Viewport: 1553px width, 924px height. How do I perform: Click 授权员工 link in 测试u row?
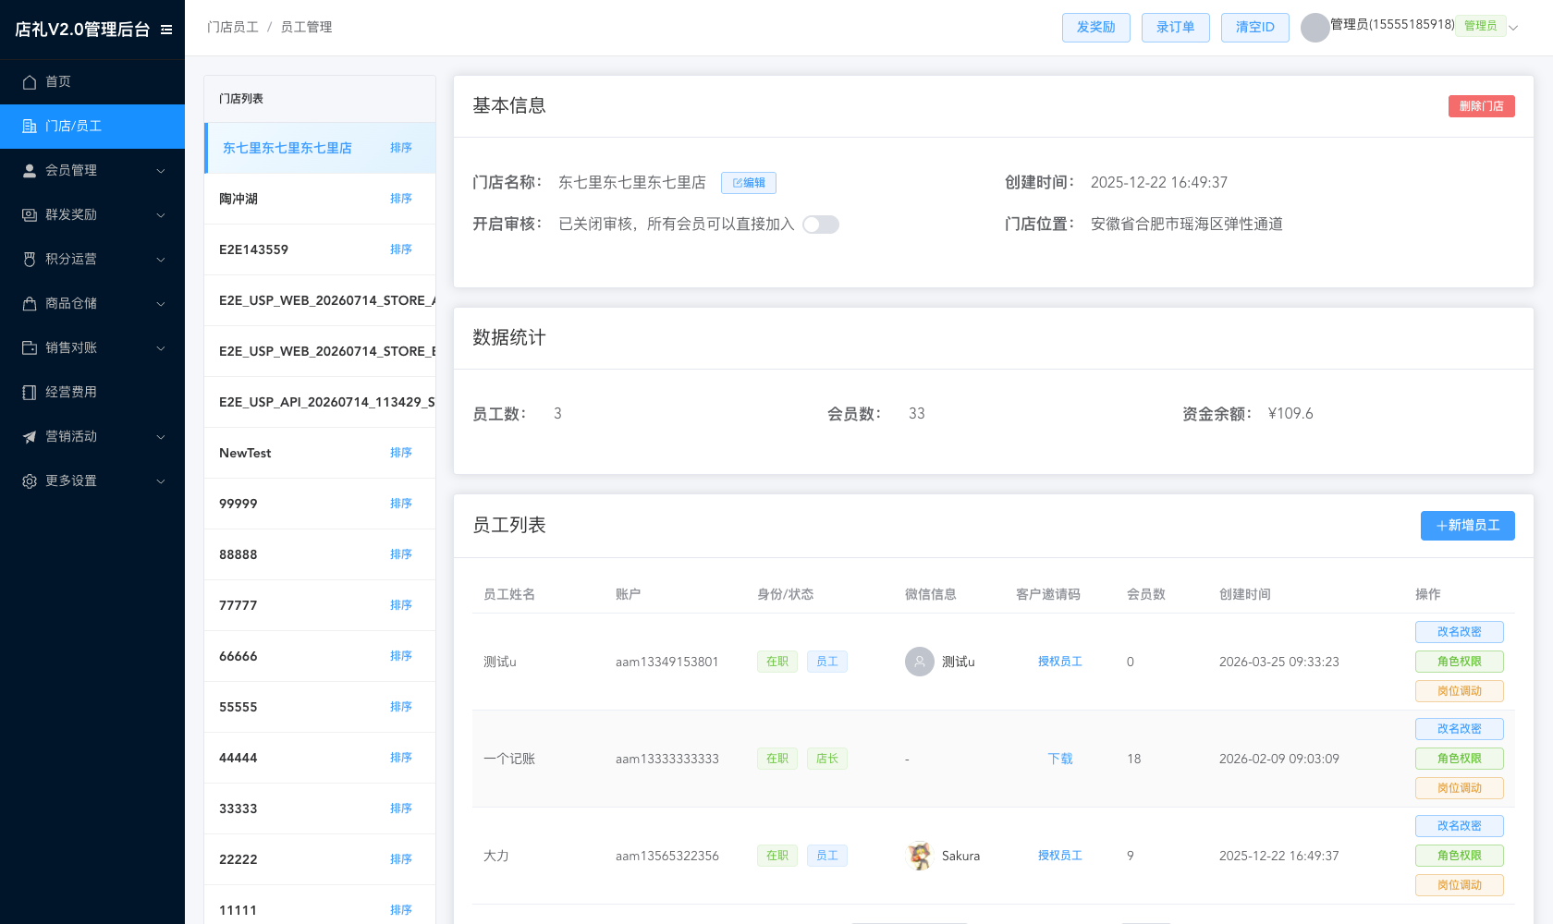coord(1060,662)
